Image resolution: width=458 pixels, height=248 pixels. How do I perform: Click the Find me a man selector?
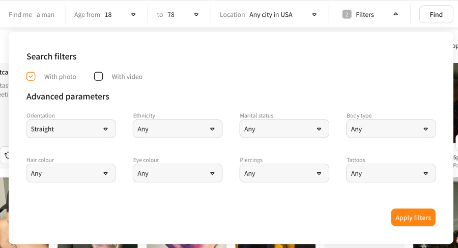coord(32,15)
